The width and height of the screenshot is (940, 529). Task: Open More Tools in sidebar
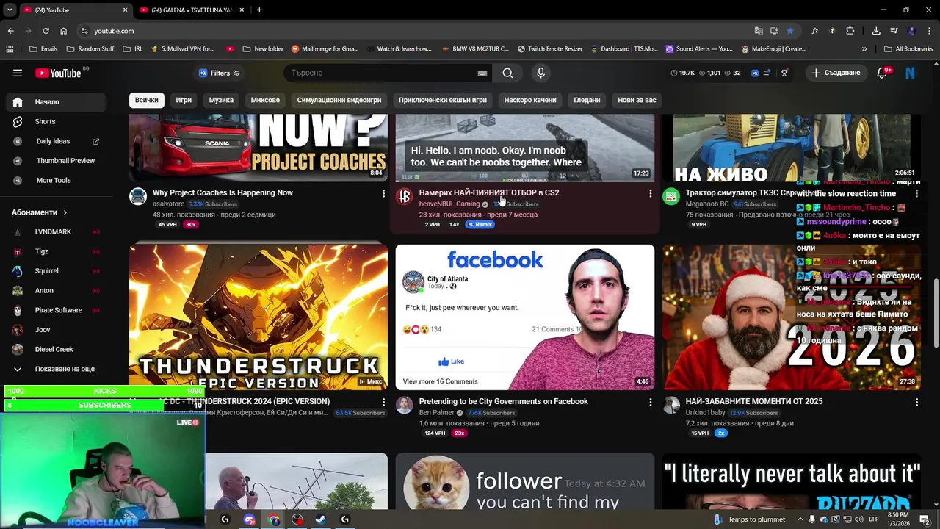[53, 180]
